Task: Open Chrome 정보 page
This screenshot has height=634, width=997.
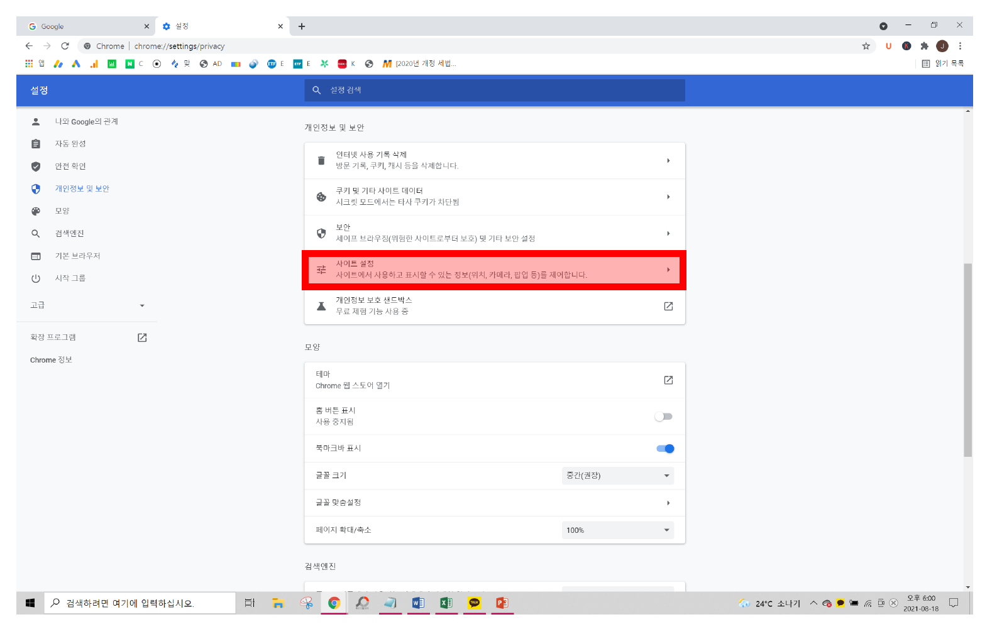Action: [51, 360]
